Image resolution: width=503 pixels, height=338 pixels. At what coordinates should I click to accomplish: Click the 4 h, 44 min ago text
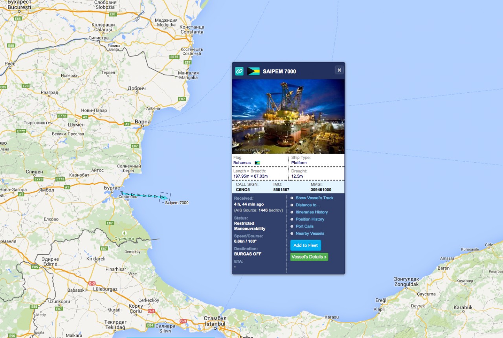click(249, 204)
